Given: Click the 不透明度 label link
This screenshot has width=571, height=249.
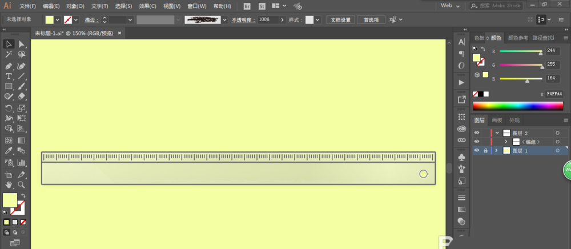Looking at the screenshot, I should click(244, 20).
